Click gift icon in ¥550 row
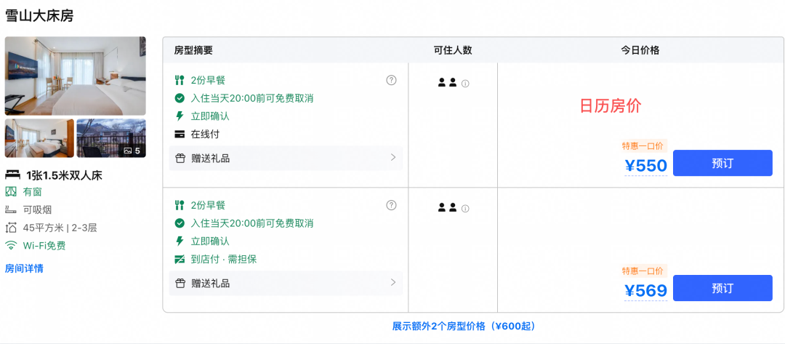This screenshot has height=344, width=785. click(x=180, y=159)
